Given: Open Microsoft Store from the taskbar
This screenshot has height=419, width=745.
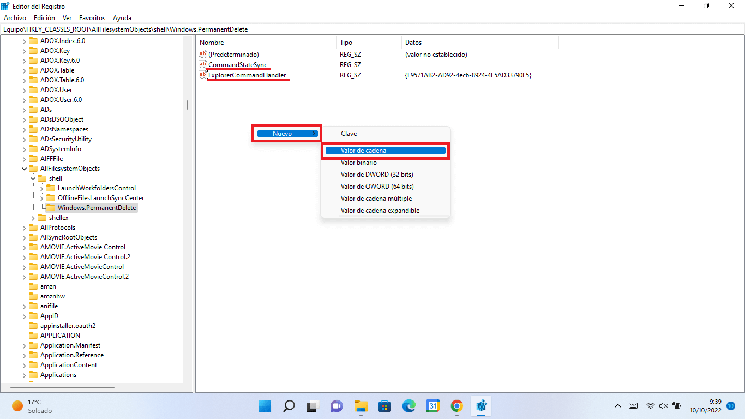Looking at the screenshot, I should 384,406.
